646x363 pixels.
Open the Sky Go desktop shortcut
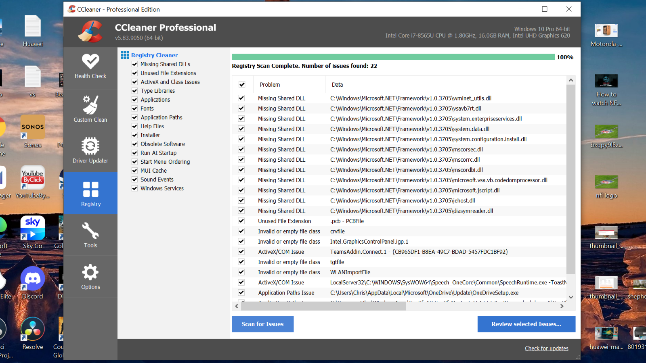tap(33, 233)
